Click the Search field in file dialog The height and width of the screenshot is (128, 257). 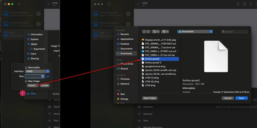tap(234, 32)
